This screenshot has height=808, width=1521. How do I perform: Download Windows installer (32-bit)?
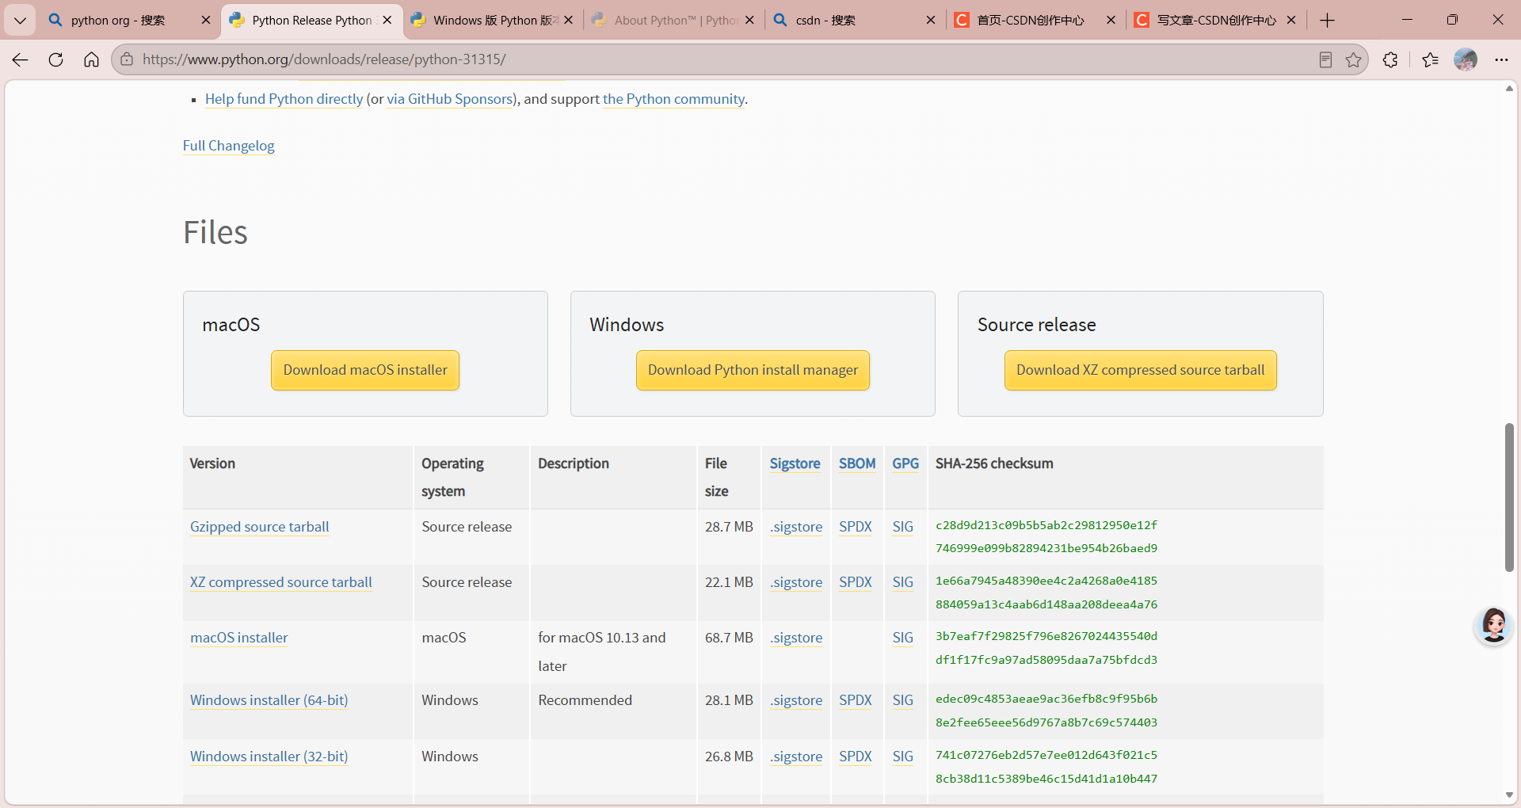click(x=269, y=757)
